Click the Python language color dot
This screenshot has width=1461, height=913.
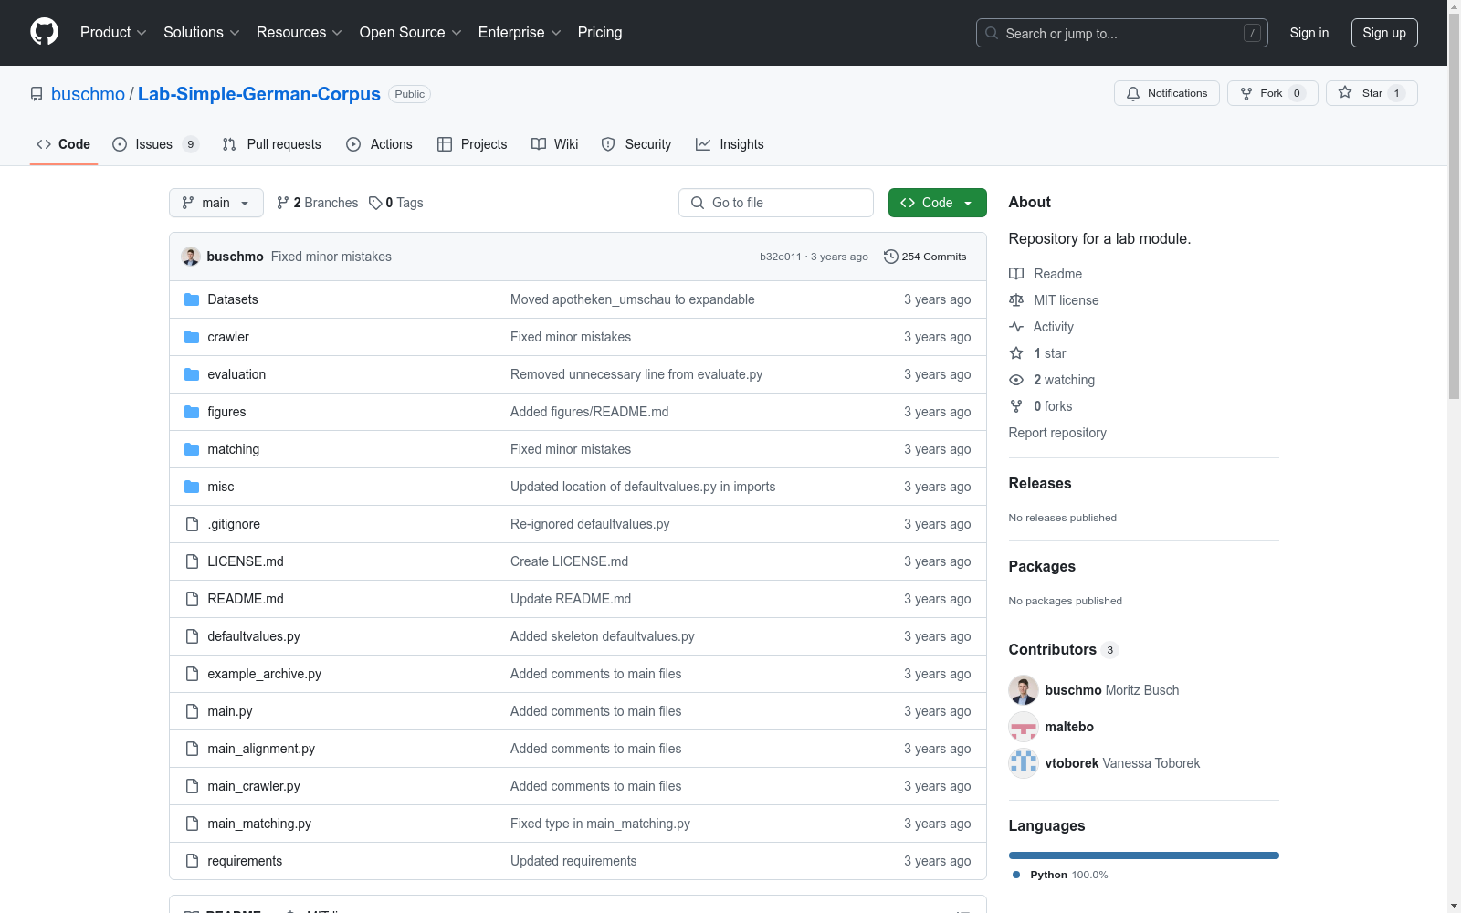[x=1016, y=875]
